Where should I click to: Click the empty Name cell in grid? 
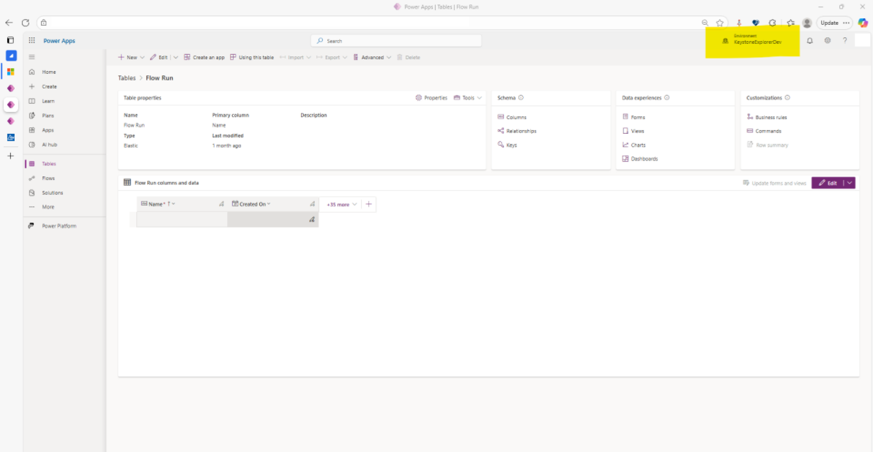tap(182, 219)
